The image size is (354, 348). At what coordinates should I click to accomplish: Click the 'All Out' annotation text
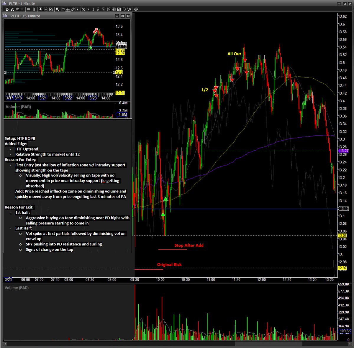[x=234, y=54]
